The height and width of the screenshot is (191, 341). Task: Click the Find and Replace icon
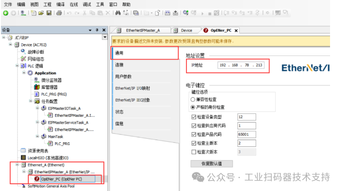(126, 13)
